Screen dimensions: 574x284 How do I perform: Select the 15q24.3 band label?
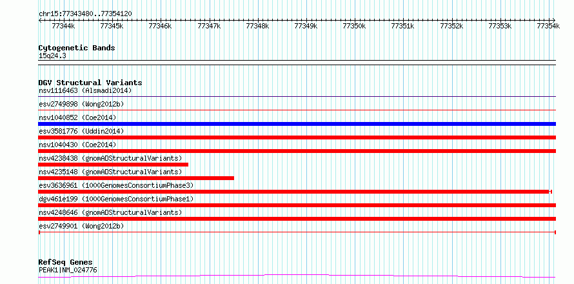52,56
